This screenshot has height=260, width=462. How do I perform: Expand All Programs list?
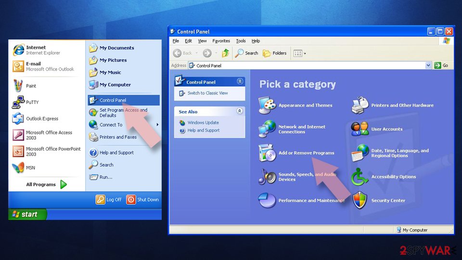(x=47, y=184)
